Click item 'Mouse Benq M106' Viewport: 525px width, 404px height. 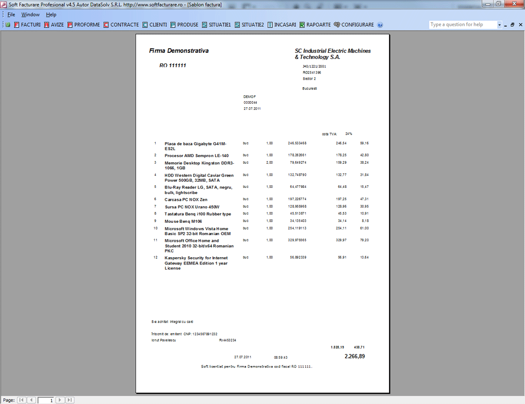click(183, 221)
